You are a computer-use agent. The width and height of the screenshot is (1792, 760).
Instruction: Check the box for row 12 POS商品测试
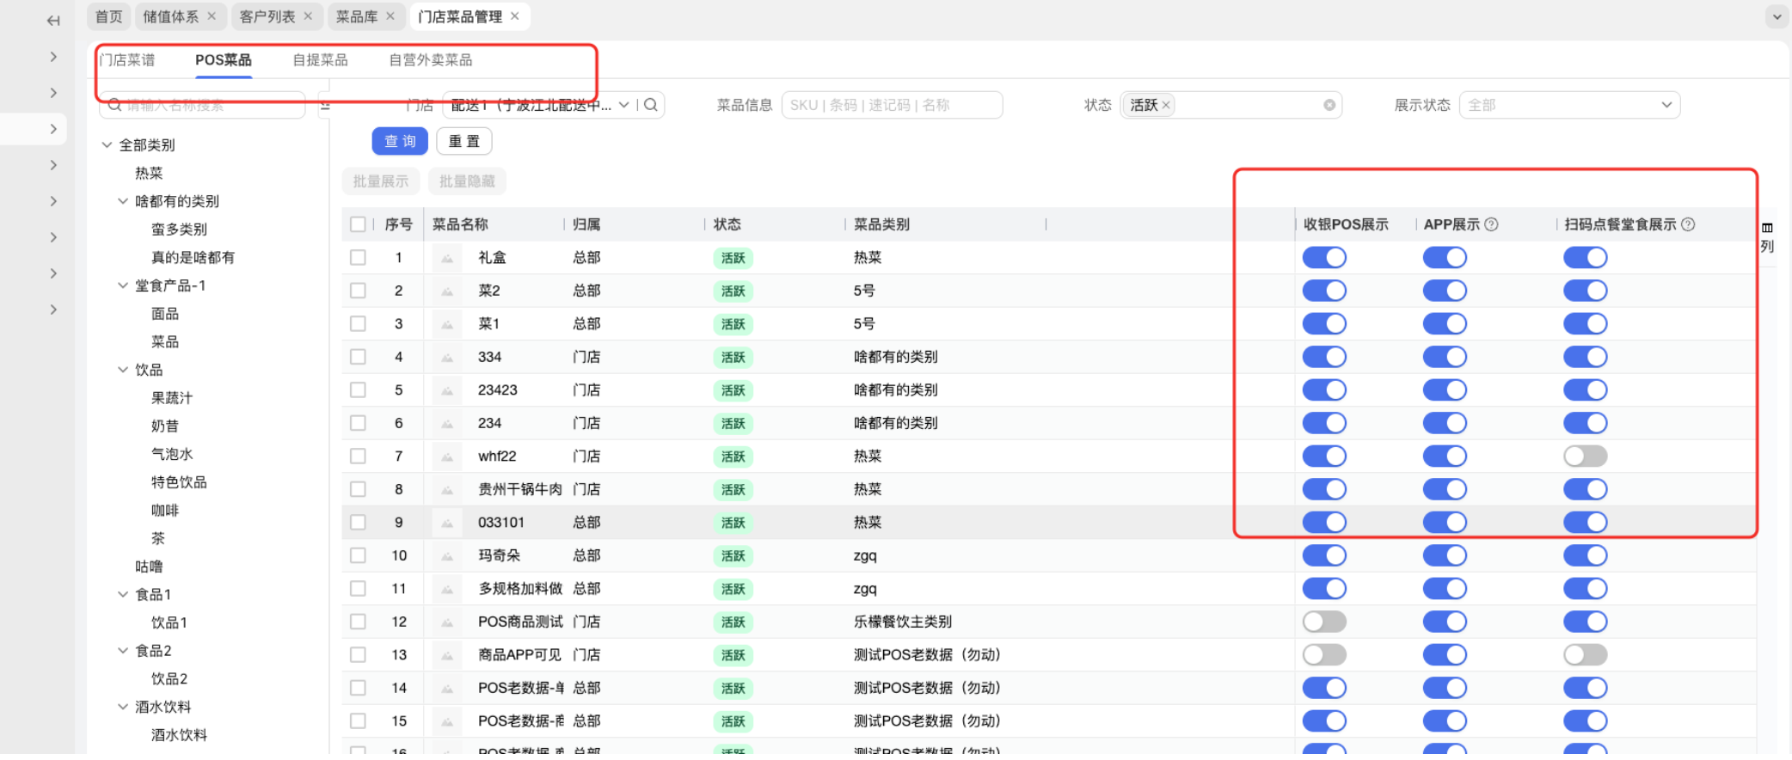358,622
